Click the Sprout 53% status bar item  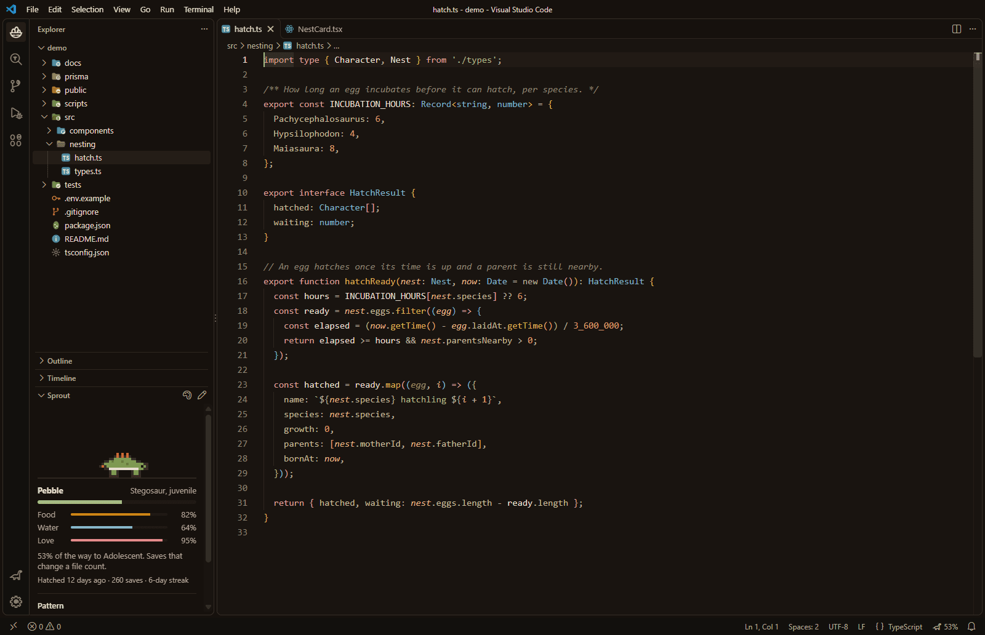click(x=946, y=626)
